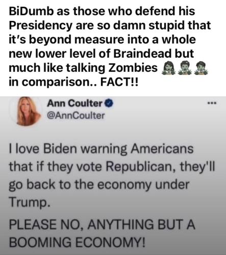
Task: Open Ann Coulter's profile avatar
Action: (29, 111)
